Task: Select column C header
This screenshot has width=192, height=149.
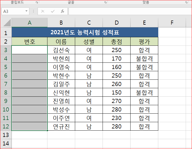Action: coord(89,23)
